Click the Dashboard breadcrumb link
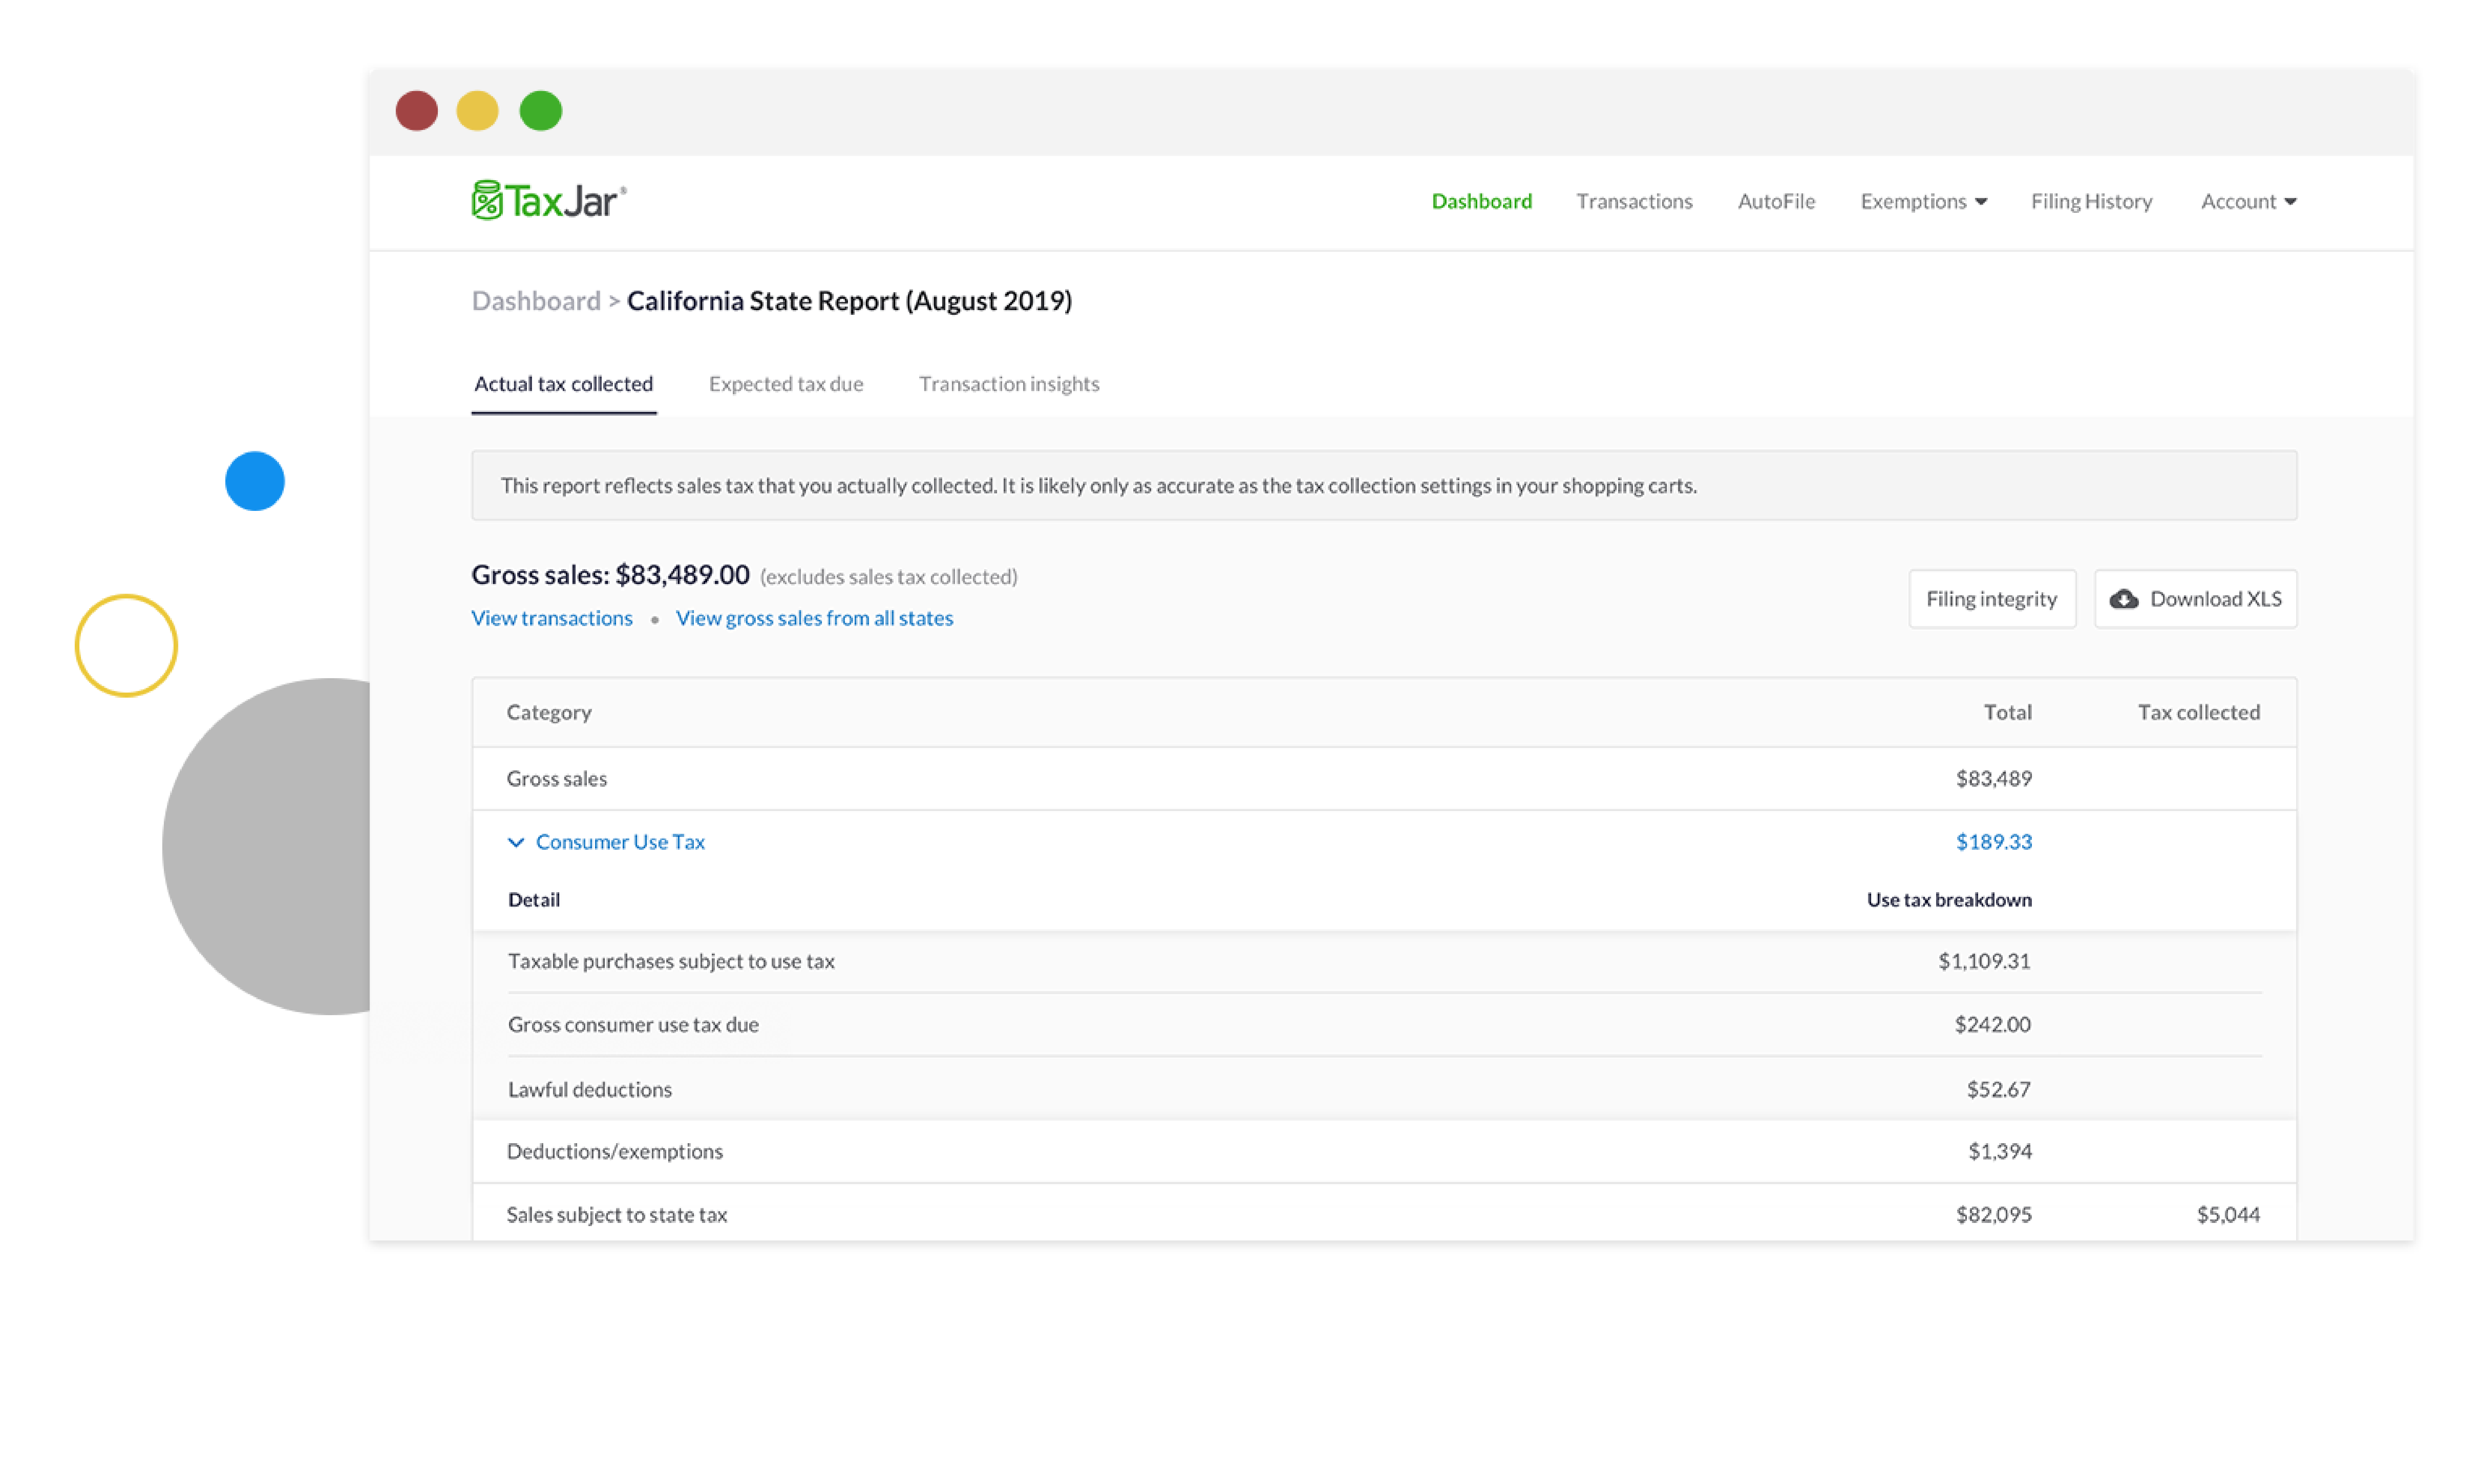 click(x=536, y=301)
